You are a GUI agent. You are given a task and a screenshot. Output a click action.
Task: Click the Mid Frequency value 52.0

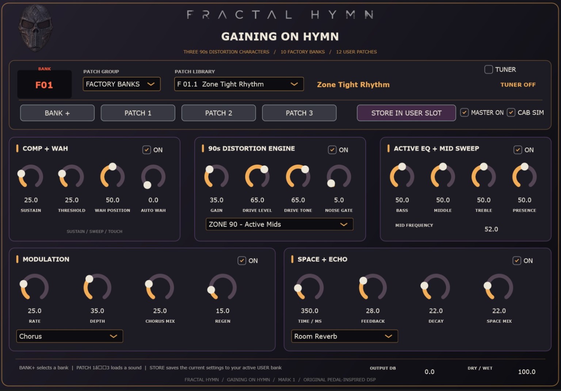click(491, 229)
